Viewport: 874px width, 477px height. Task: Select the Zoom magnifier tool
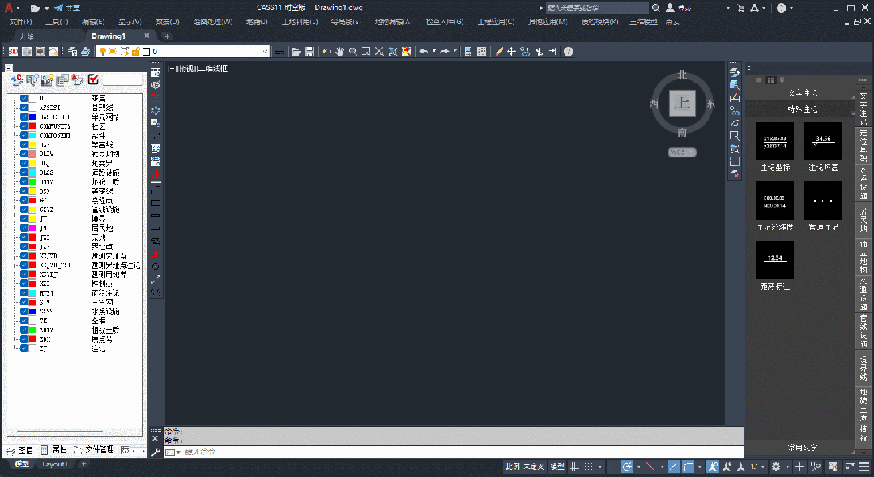353,51
